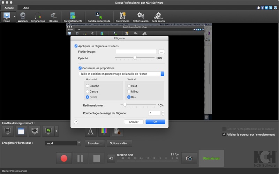Select recording region with selection tool

coord(8,131)
